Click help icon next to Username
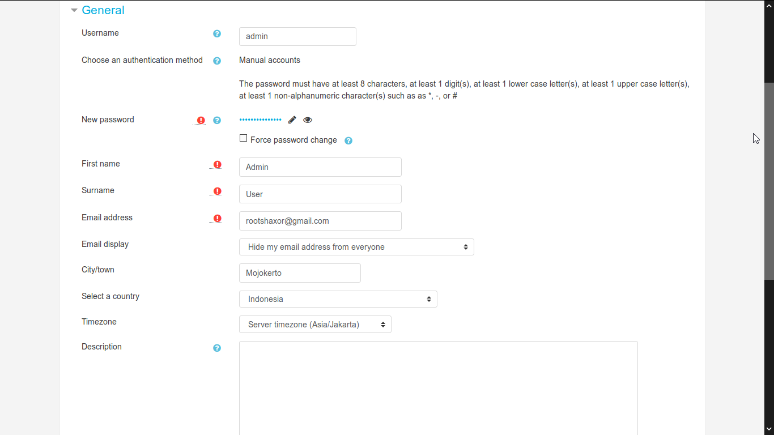Image resolution: width=774 pixels, height=435 pixels. coord(217,34)
